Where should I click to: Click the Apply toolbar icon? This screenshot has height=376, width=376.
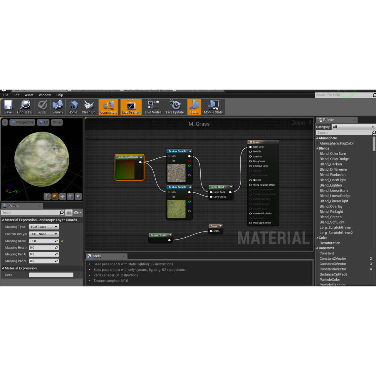tap(42, 107)
